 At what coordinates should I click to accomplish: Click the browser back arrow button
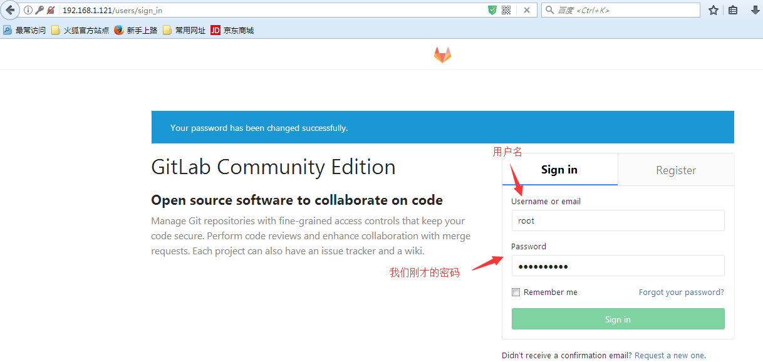pos(10,10)
